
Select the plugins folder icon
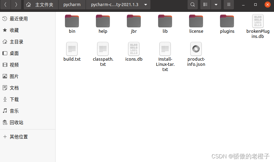[x=227, y=21]
